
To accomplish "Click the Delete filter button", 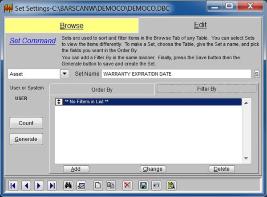I will pos(222,169).
